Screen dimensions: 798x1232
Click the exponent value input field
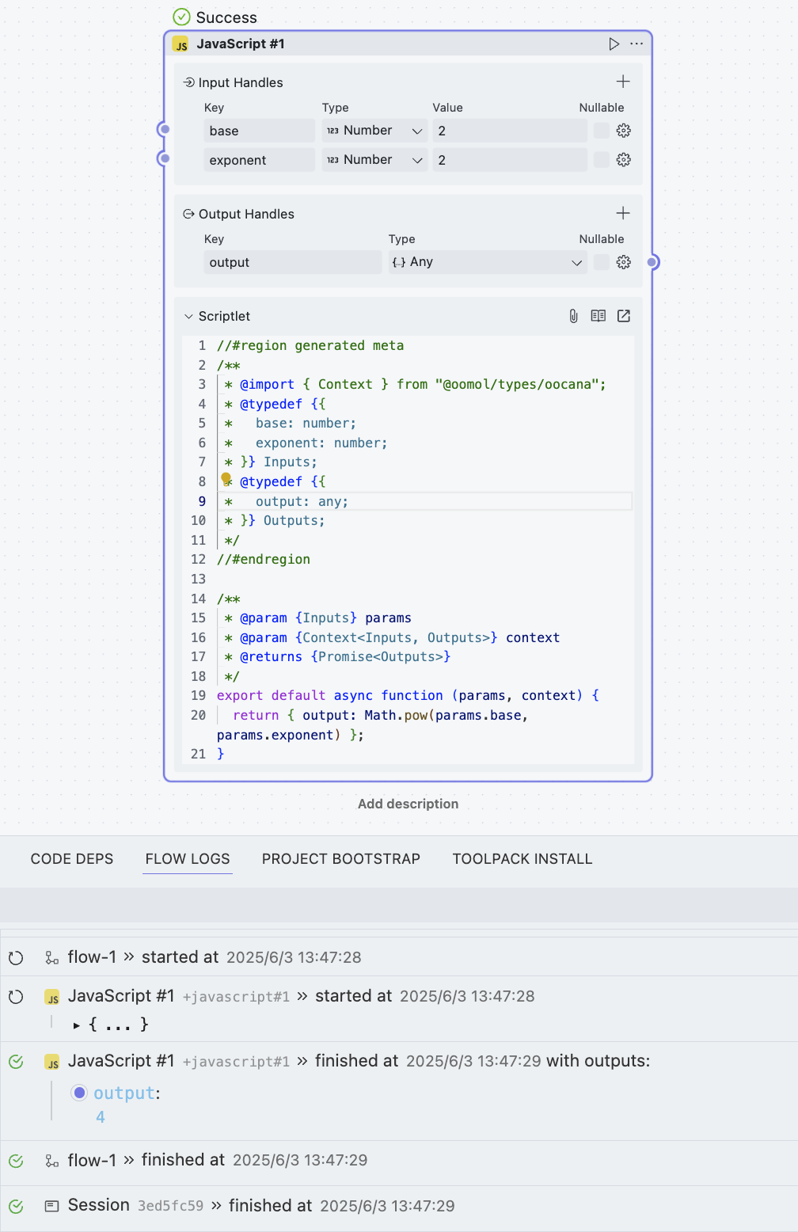[510, 160]
